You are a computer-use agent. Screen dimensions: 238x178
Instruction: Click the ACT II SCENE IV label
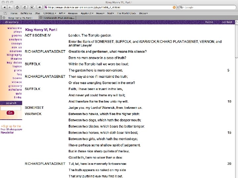38,35
